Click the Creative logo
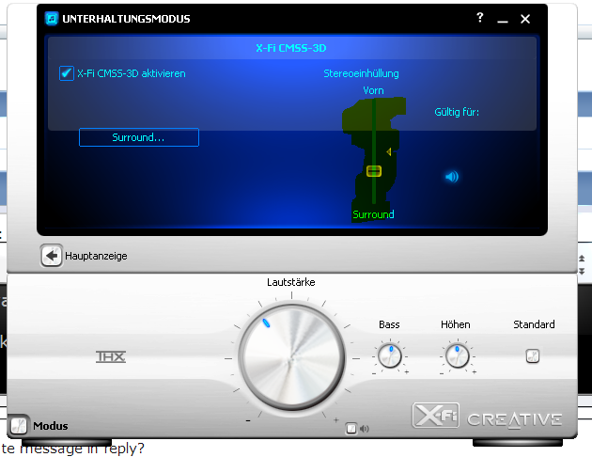This screenshot has height=457, width=592. click(514, 419)
